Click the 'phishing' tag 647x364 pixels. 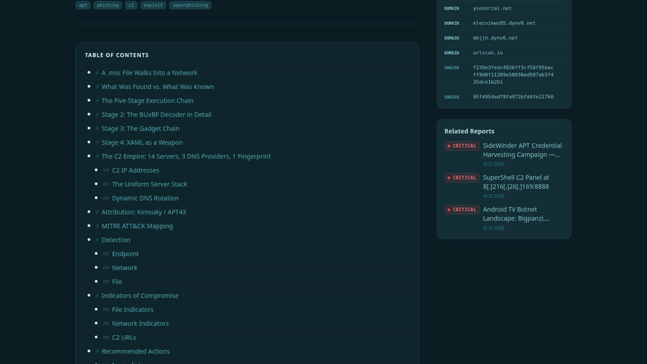[x=108, y=5]
